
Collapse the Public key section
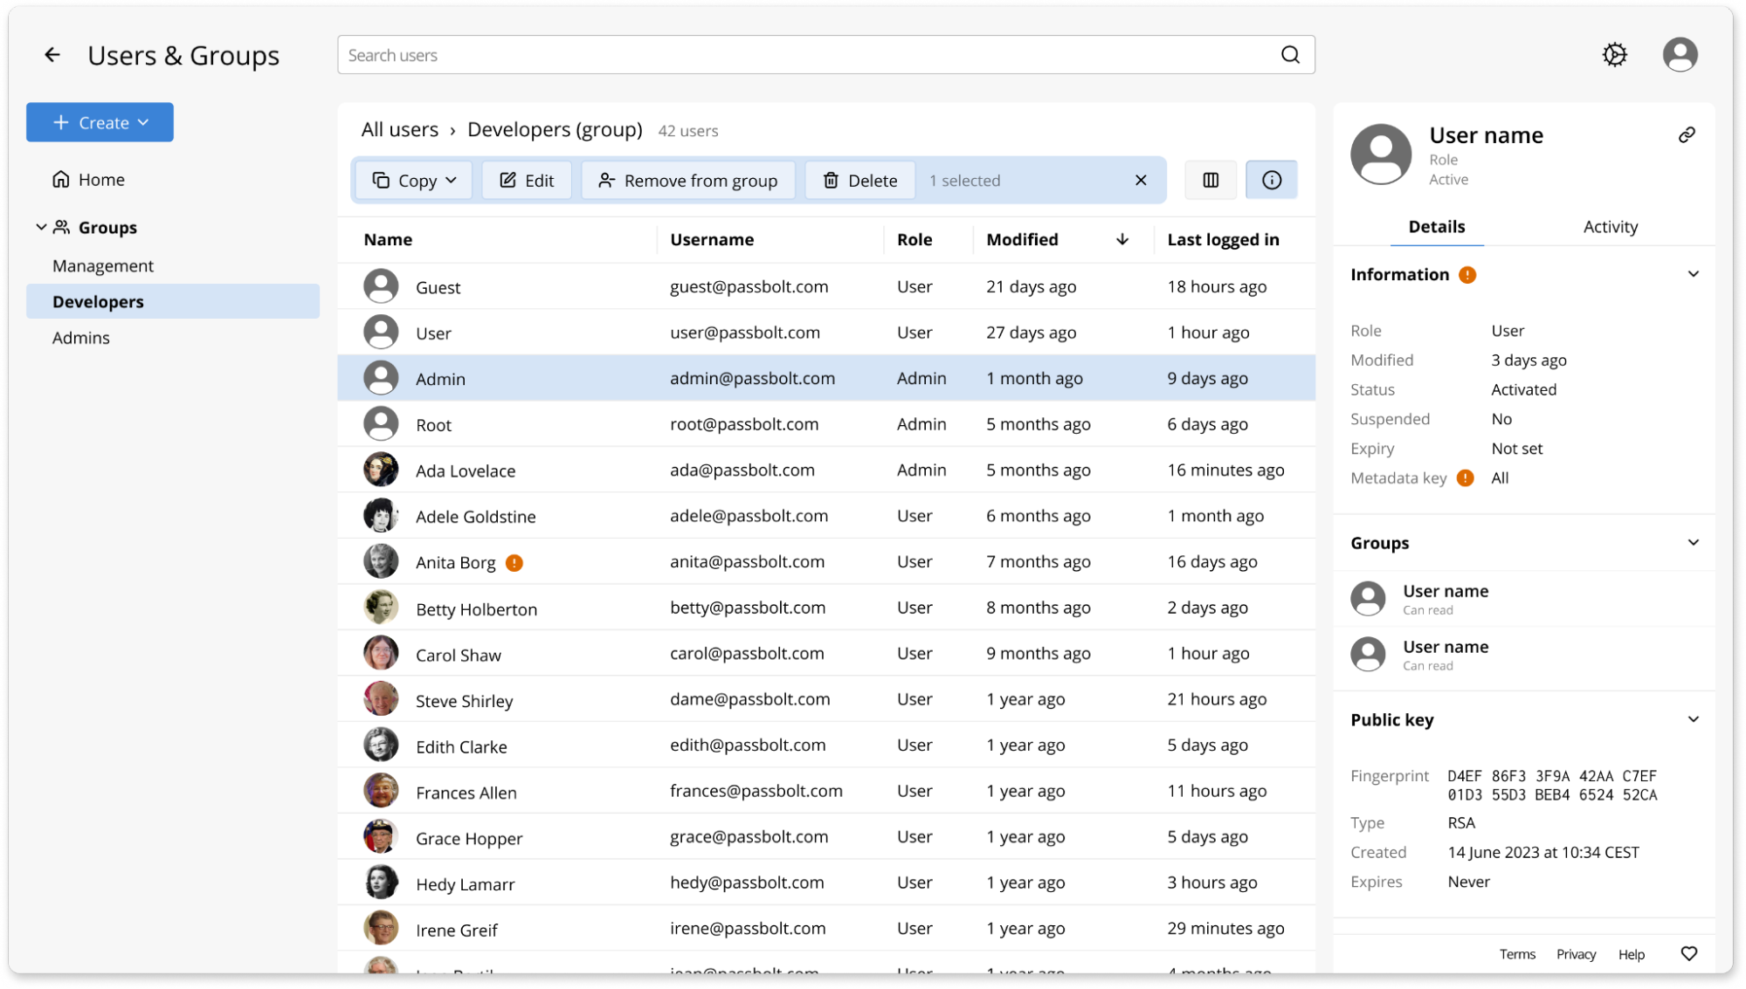[1693, 719]
